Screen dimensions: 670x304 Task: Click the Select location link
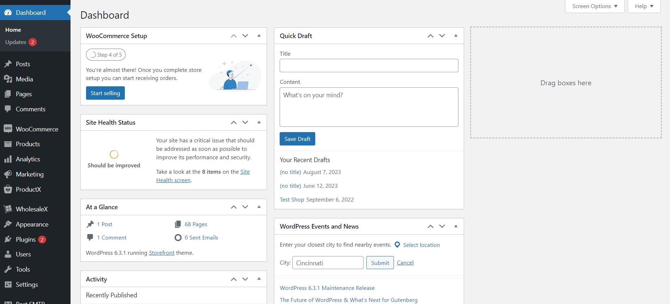click(x=421, y=245)
